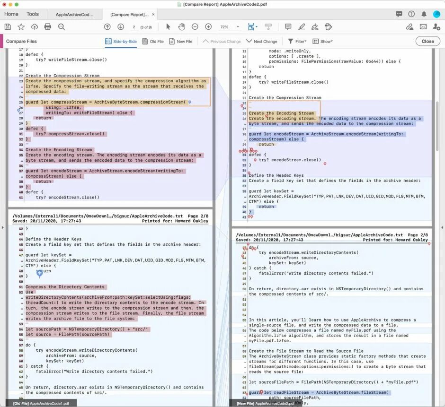Click 'Create the Encoding Stream' in right pane
This screenshot has width=445, height=407.
point(281,113)
